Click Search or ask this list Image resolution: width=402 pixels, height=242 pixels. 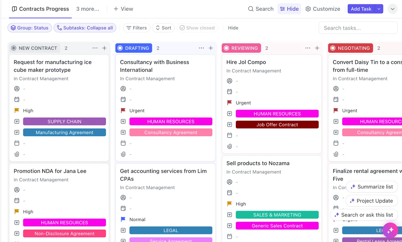(364, 215)
